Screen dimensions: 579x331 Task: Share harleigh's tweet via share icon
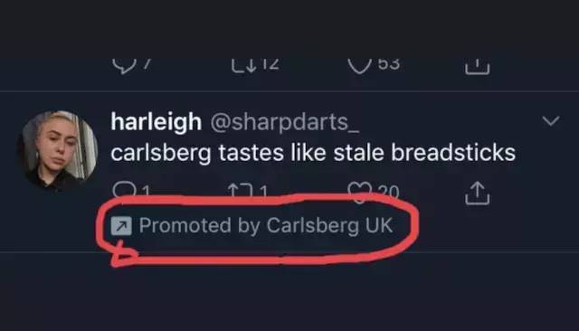tap(477, 193)
